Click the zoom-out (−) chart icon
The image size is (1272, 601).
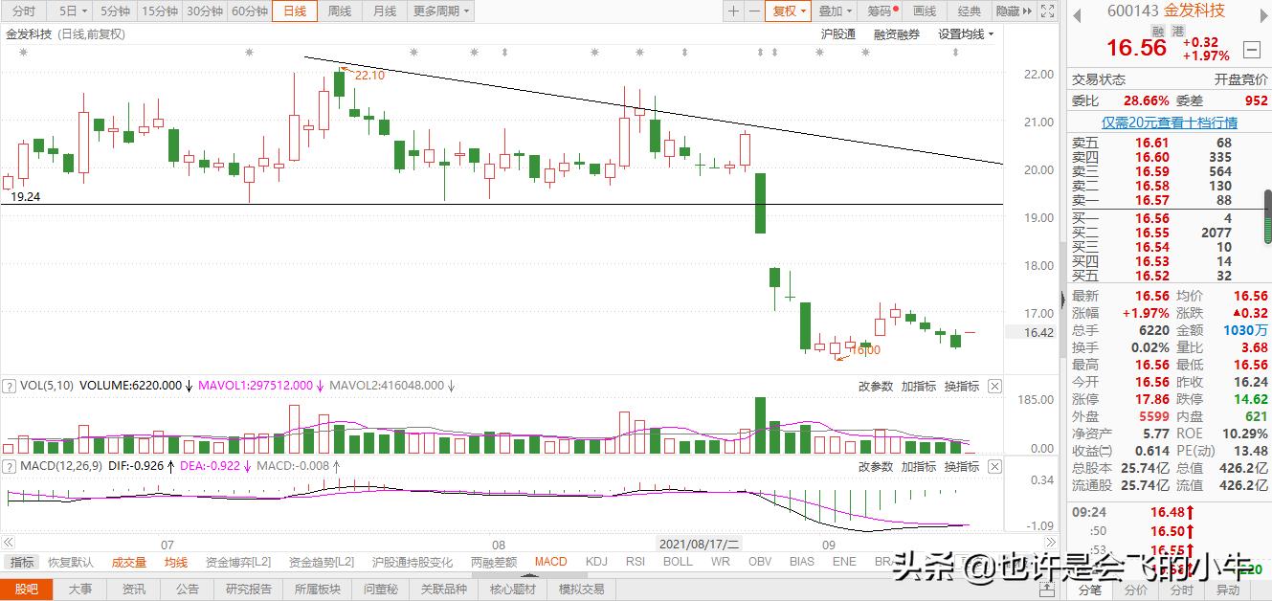pos(753,11)
